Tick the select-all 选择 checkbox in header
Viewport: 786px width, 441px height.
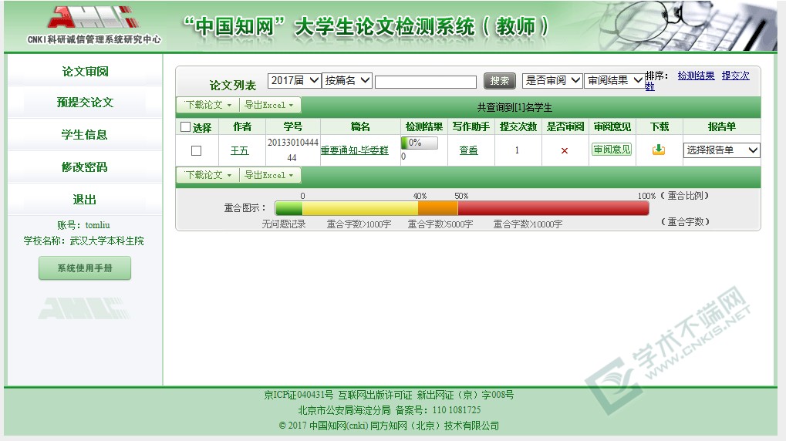coord(185,126)
